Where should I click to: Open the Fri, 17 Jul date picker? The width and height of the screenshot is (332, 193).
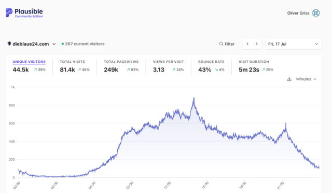[x=294, y=44]
